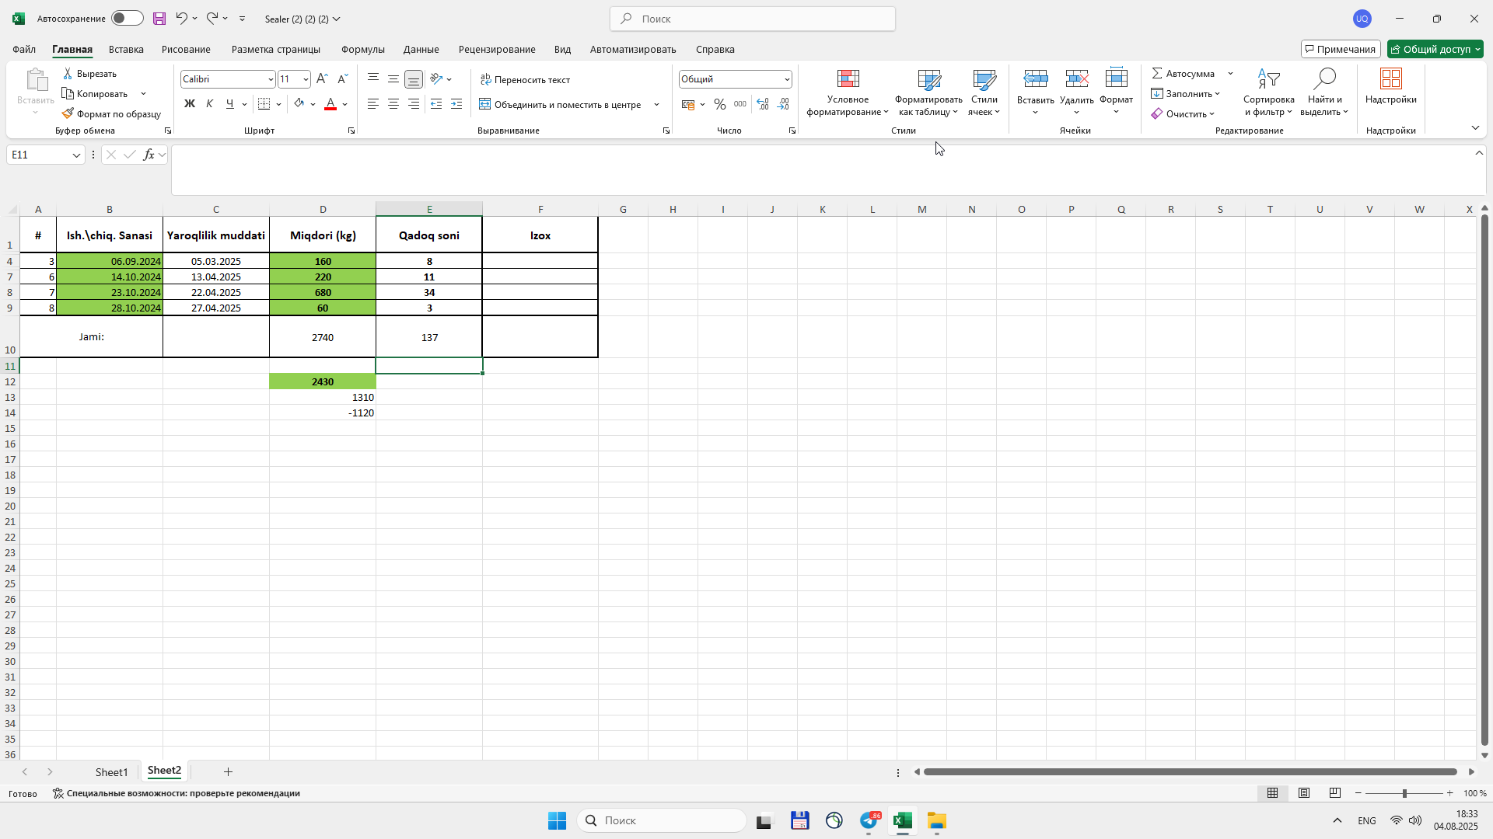Adjust the zoom slider handle
The width and height of the screenshot is (1493, 839).
pyautogui.click(x=1404, y=793)
